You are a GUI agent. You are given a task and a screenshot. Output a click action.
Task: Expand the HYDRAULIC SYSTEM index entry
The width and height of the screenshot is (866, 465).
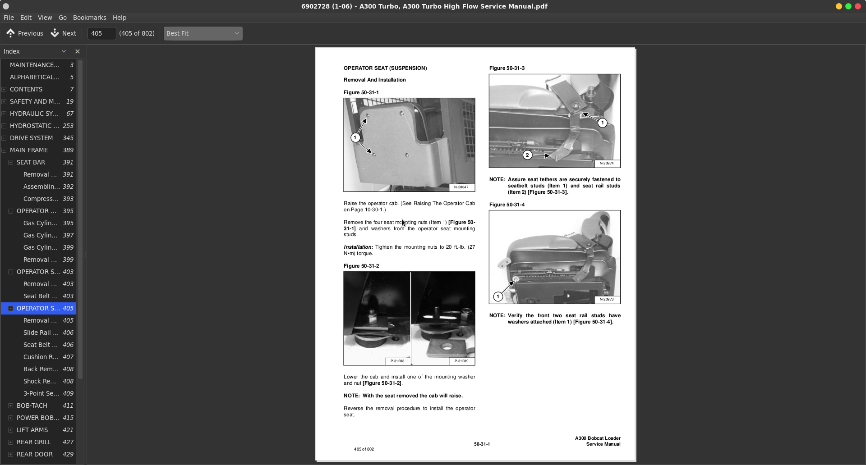click(x=4, y=114)
